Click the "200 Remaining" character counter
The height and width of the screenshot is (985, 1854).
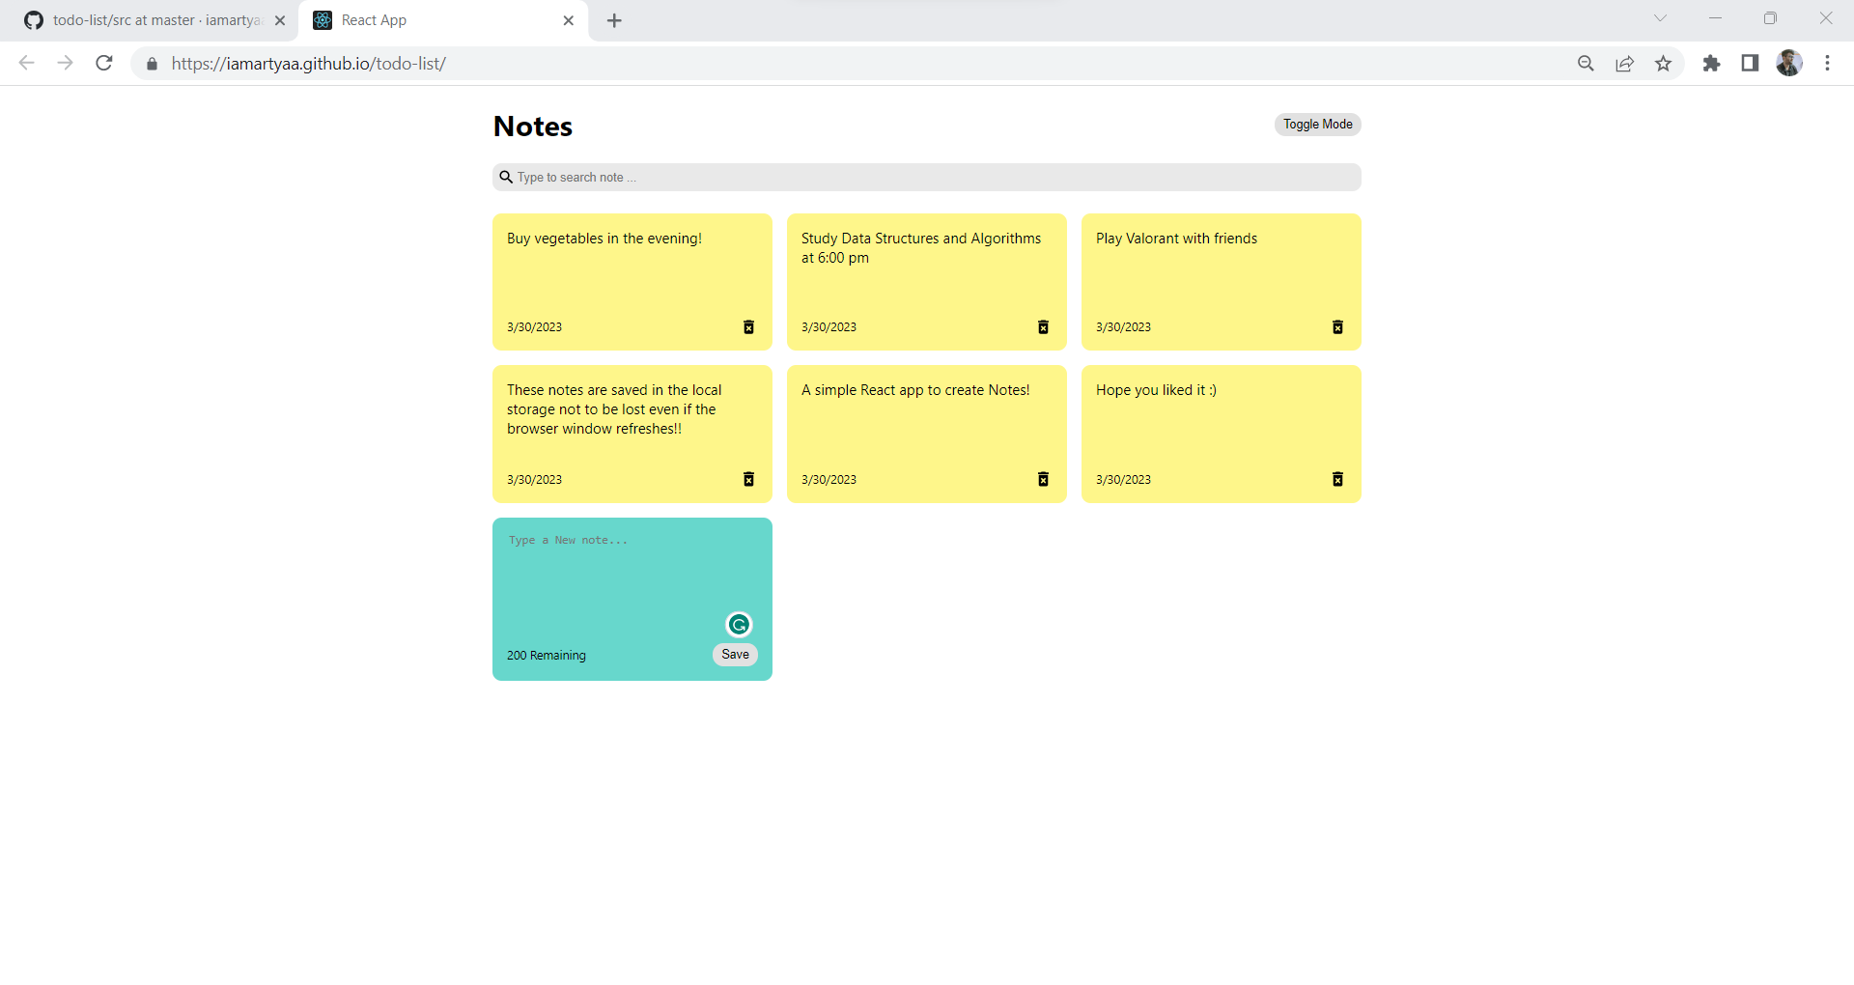coord(547,656)
